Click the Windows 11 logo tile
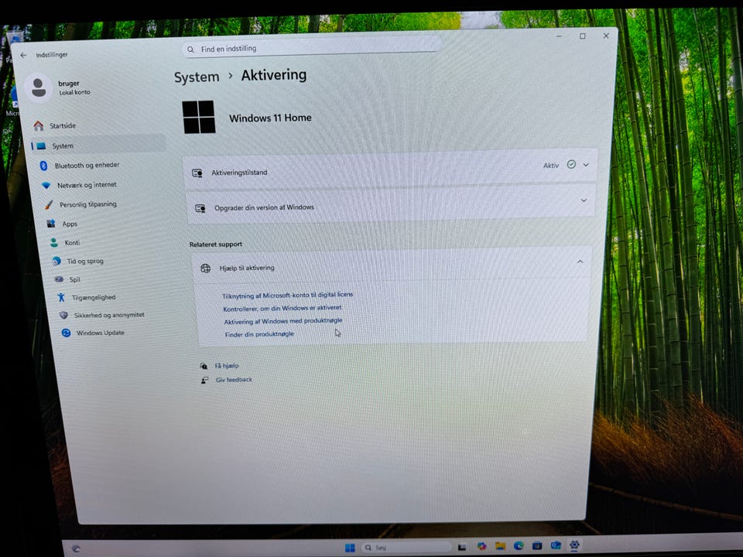This screenshot has width=743, height=557. point(199,117)
